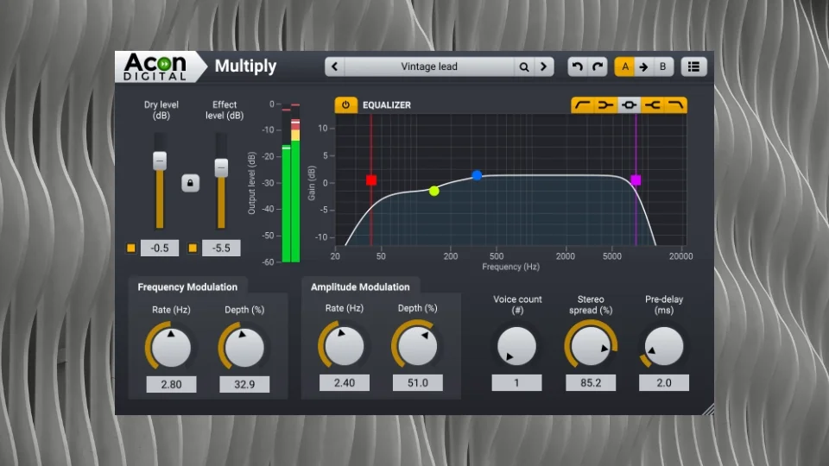
Task: Select the red low cut EQ handle
Action: [371, 180]
